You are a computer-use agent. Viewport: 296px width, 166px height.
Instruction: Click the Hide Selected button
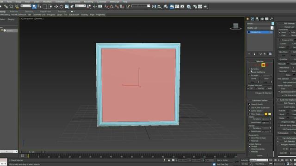coord(283,79)
